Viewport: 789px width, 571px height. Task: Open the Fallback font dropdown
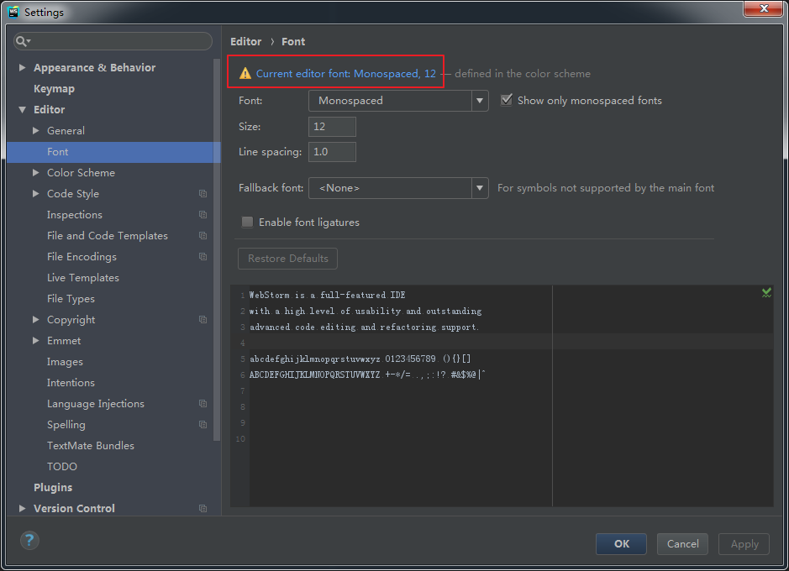pos(479,187)
